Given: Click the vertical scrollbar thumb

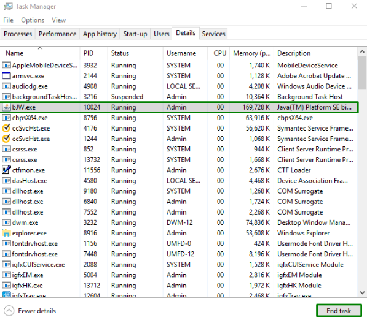Looking at the screenshot, I should 362,72.
